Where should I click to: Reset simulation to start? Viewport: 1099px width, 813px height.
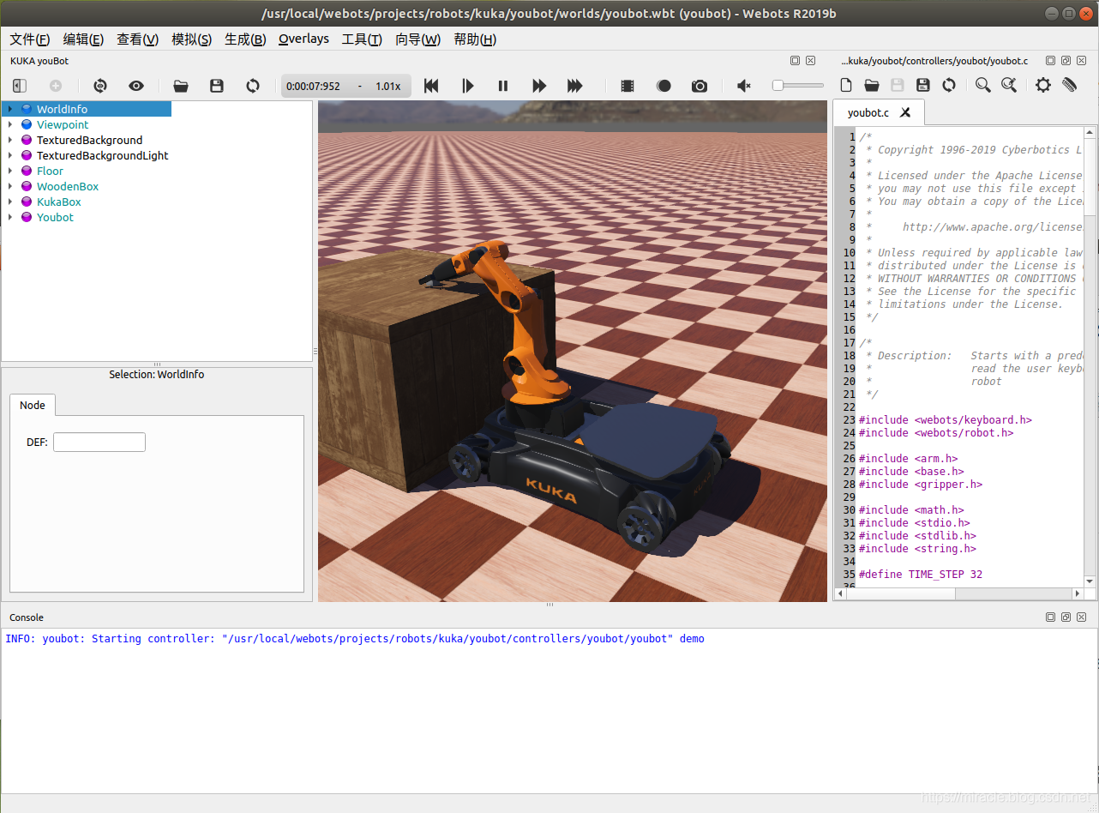[x=431, y=86]
